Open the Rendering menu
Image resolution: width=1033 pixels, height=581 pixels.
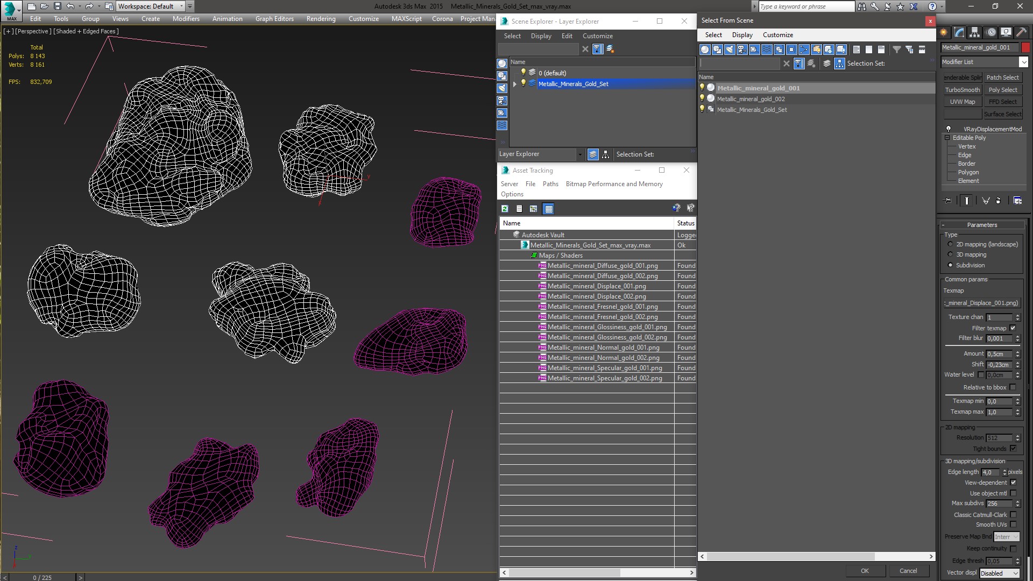coord(321,19)
